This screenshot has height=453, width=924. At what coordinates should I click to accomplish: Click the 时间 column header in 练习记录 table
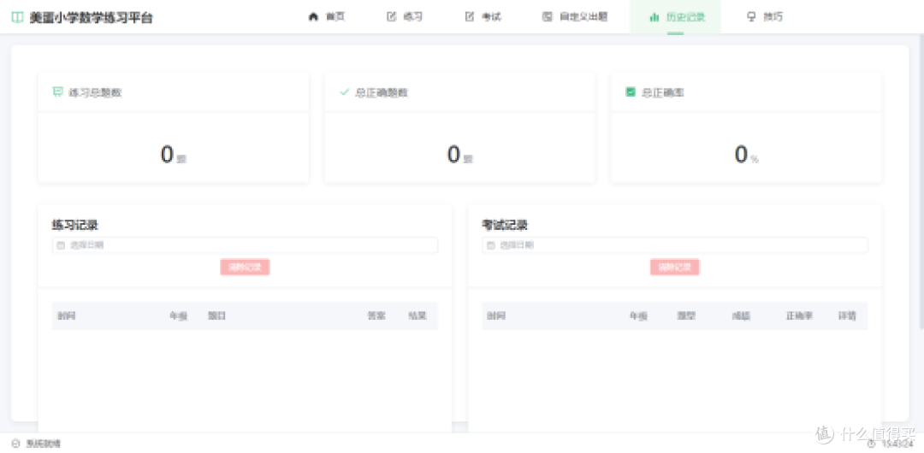[67, 316]
